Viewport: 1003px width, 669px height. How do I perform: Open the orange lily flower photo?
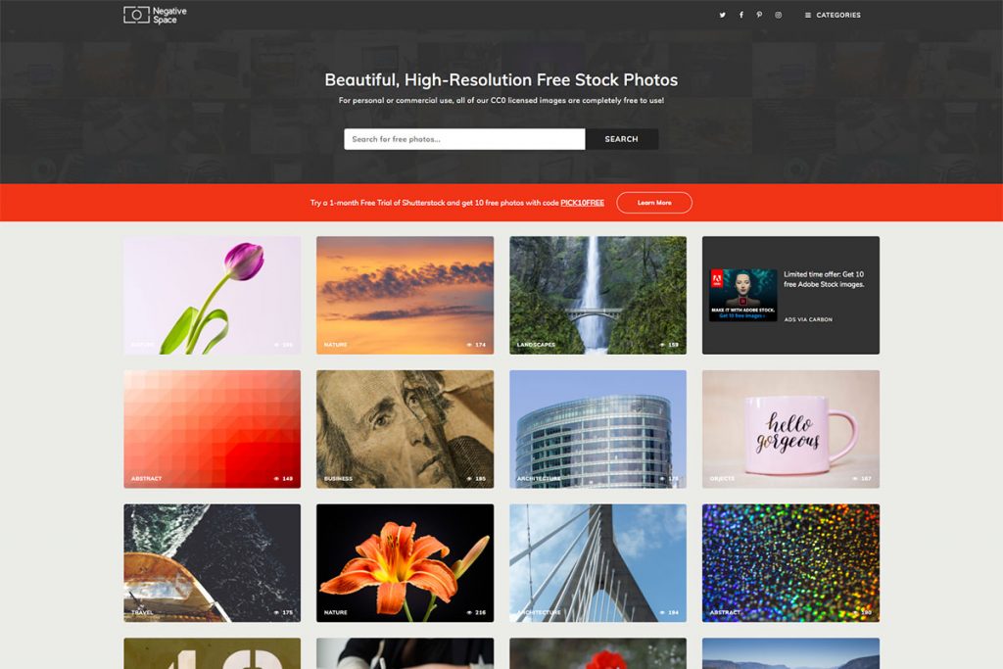pyautogui.click(x=405, y=563)
